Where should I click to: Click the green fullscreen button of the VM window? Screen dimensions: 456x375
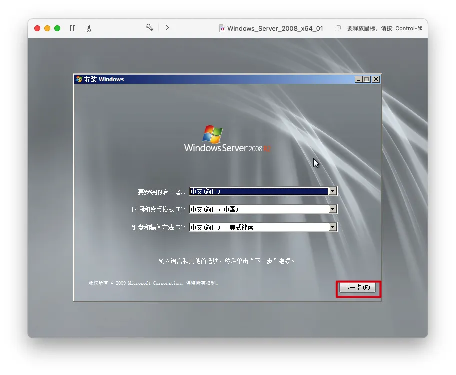(x=57, y=28)
